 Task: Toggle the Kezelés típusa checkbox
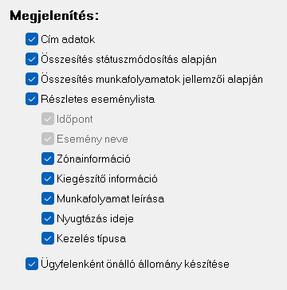[48, 238]
